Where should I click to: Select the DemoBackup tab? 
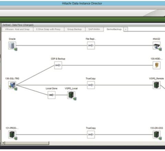(x=114, y=29)
